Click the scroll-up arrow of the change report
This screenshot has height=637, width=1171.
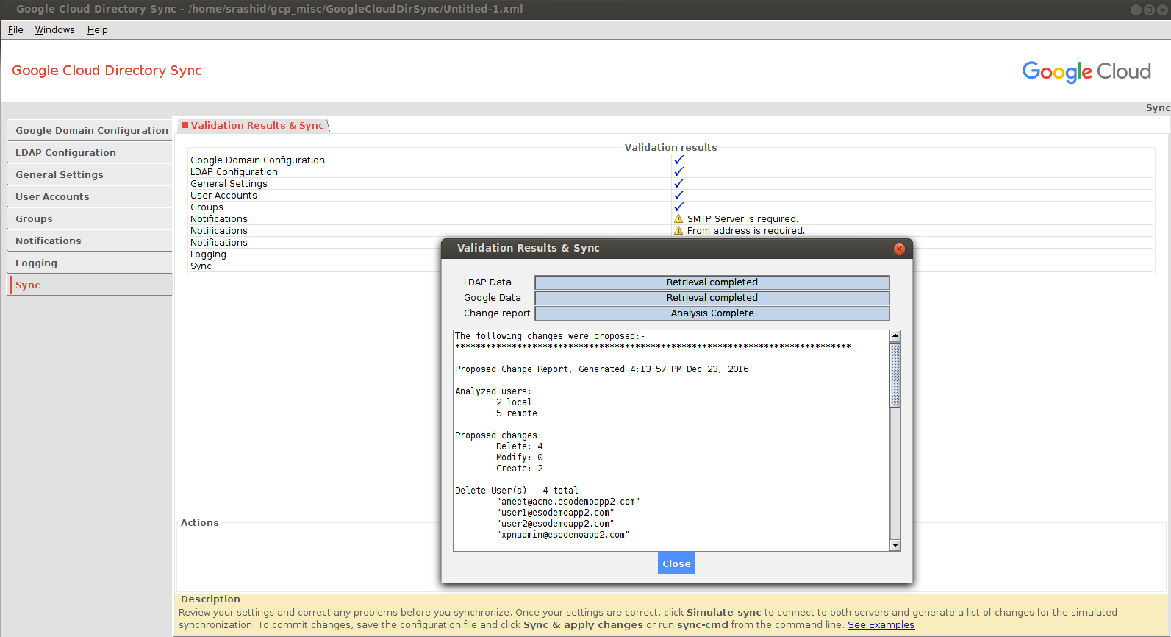[895, 335]
